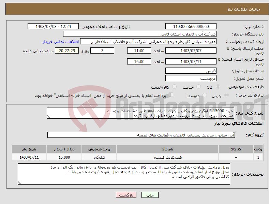Screen dimensions: 269x204
Task: Click the اطلاعات کالاهای مورد نیاز section heading
Action: (x=239, y=123)
